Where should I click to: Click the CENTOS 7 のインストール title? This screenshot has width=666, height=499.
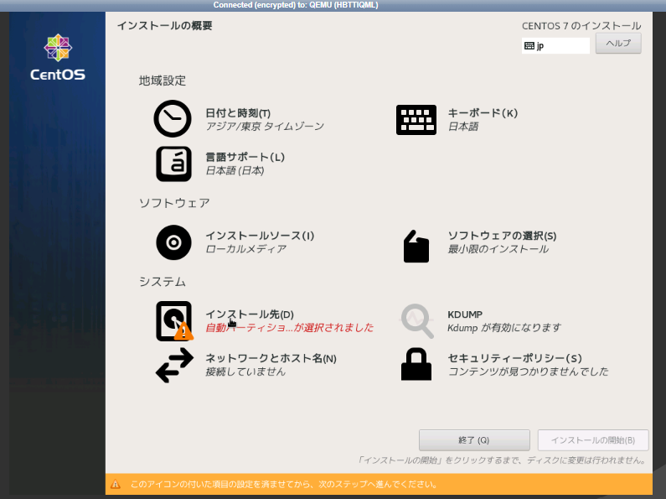tap(581, 26)
